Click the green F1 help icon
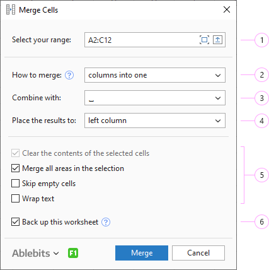This screenshot has width=269, height=270. (73, 253)
